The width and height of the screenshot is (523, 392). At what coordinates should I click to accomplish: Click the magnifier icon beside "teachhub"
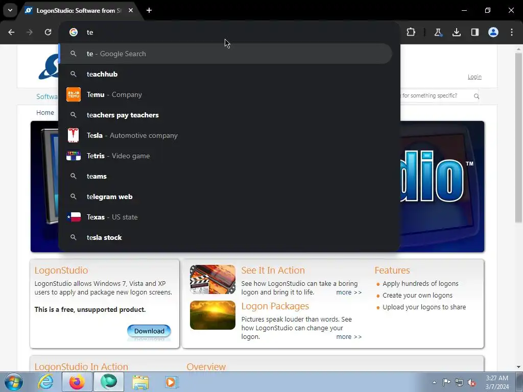[x=74, y=74]
